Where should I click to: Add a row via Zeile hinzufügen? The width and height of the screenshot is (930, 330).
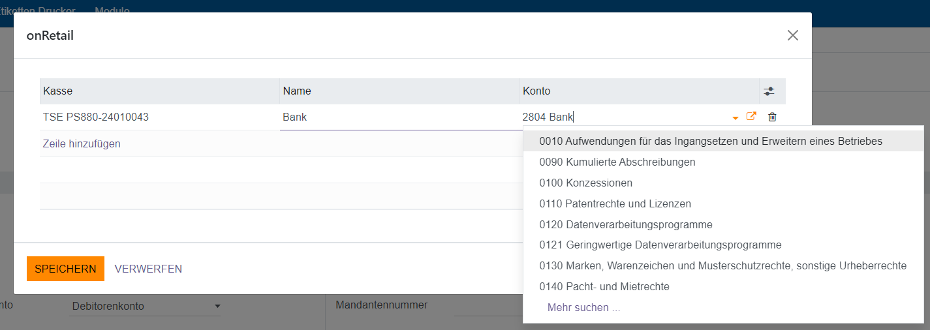[x=82, y=143]
